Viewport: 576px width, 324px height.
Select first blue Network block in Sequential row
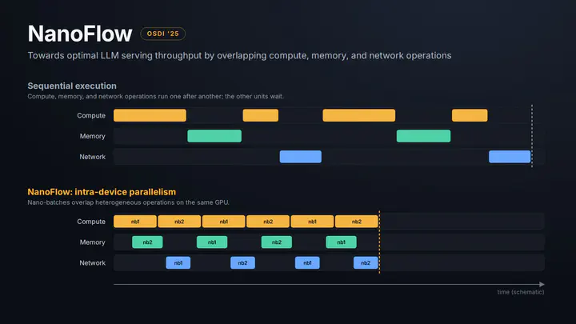tap(301, 157)
